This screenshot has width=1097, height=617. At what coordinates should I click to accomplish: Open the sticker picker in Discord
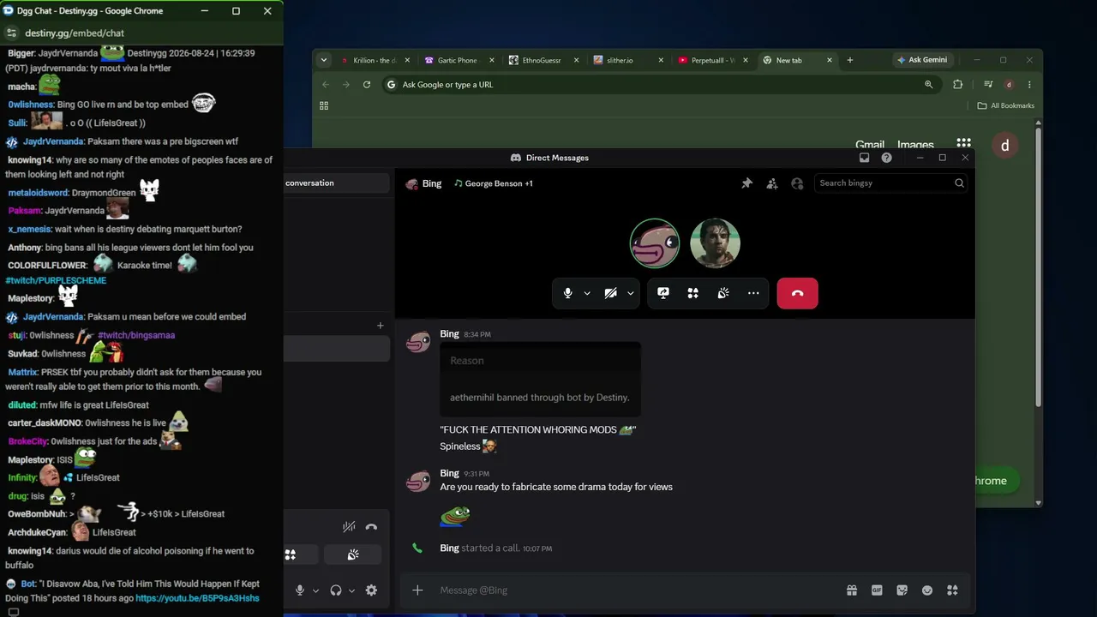pyautogui.click(x=902, y=590)
